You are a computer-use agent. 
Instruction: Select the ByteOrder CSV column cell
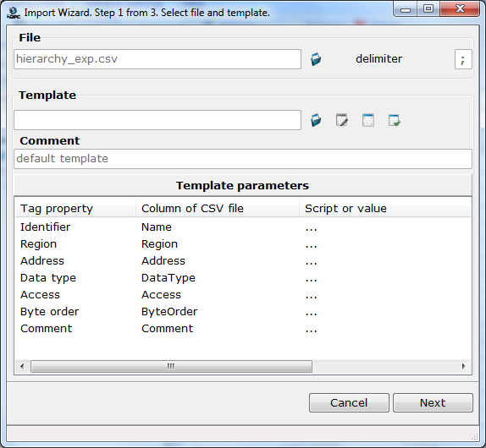tap(169, 312)
